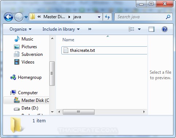The image size is (176, 138).
Task: Minimize the Explorer window
Action: click(141, 4)
